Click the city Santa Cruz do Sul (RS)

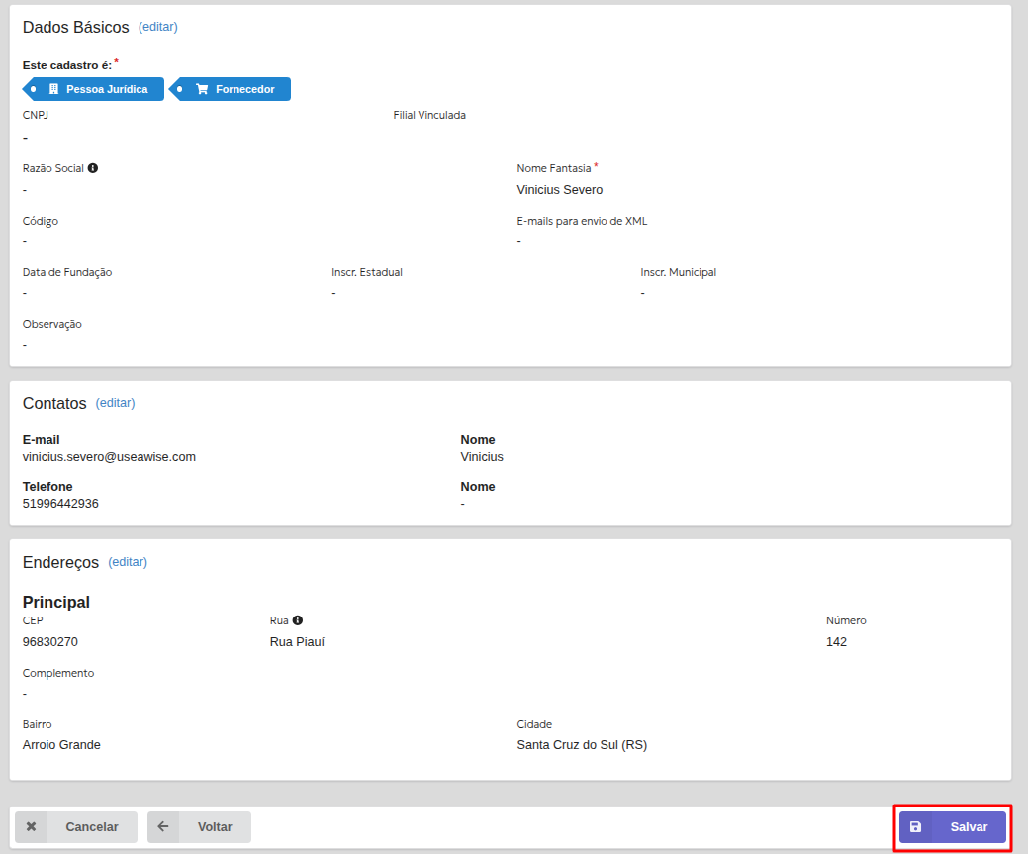pyautogui.click(x=582, y=745)
